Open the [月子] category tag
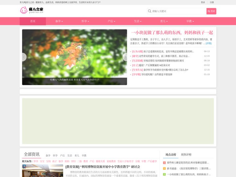 pos(135,65)
